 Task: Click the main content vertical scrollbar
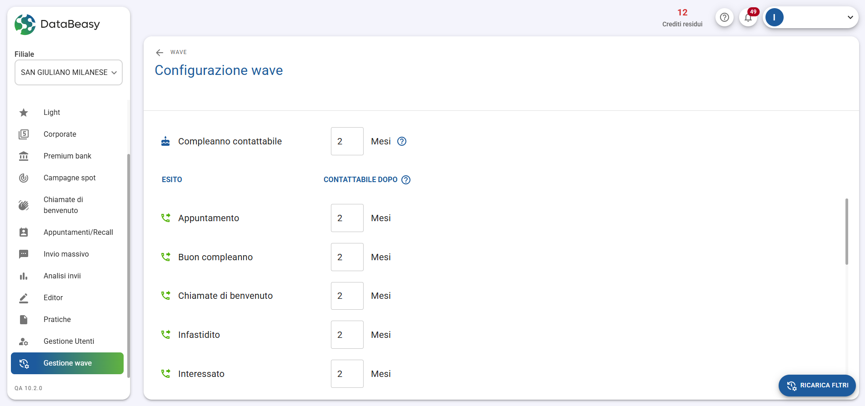846,232
